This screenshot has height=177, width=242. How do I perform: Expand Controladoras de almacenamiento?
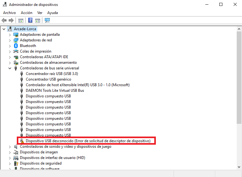tap(10, 63)
